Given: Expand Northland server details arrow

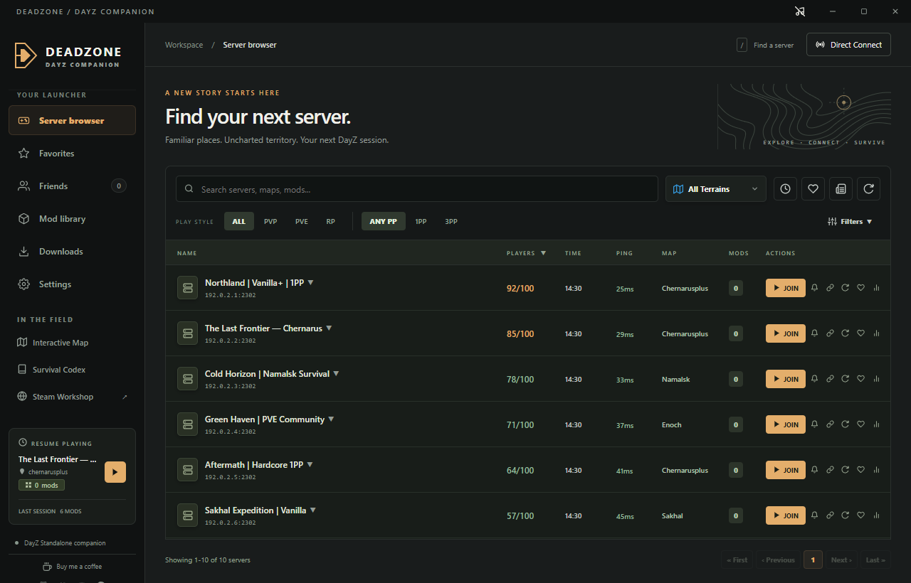Looking at the screenshot, I should 310,282.
